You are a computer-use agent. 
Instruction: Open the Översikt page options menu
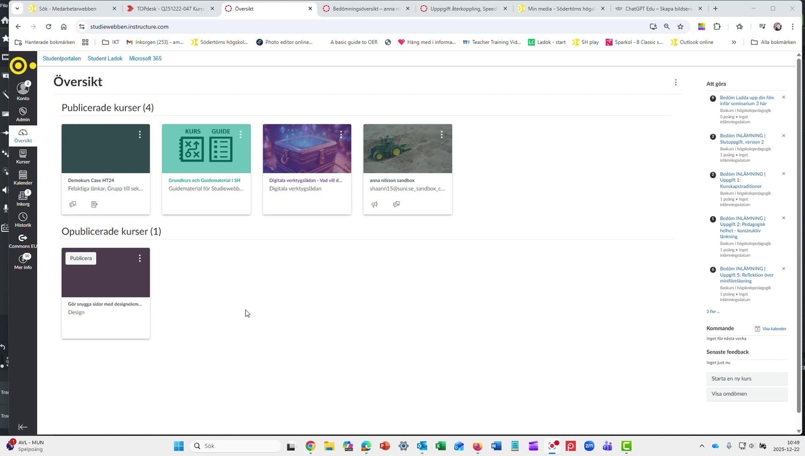(675, 82)
